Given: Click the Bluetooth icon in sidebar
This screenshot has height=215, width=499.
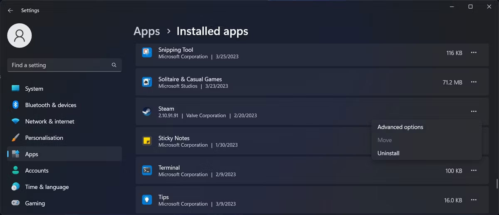Looking at the screenshot, I should click(x=16, y=105).
